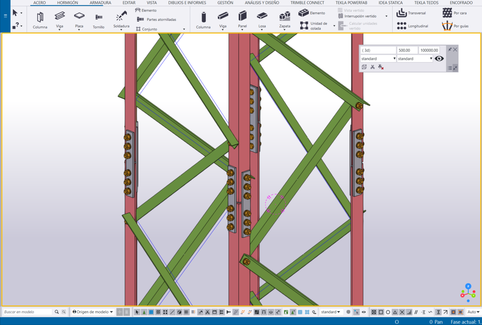
Task: Expand the arrow below the concrete Panel tool
Action: click(242, 30)
